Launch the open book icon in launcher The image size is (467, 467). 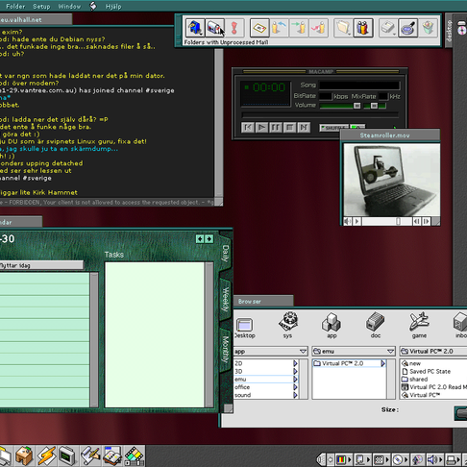pyautogui.click(x=112, y=456)
